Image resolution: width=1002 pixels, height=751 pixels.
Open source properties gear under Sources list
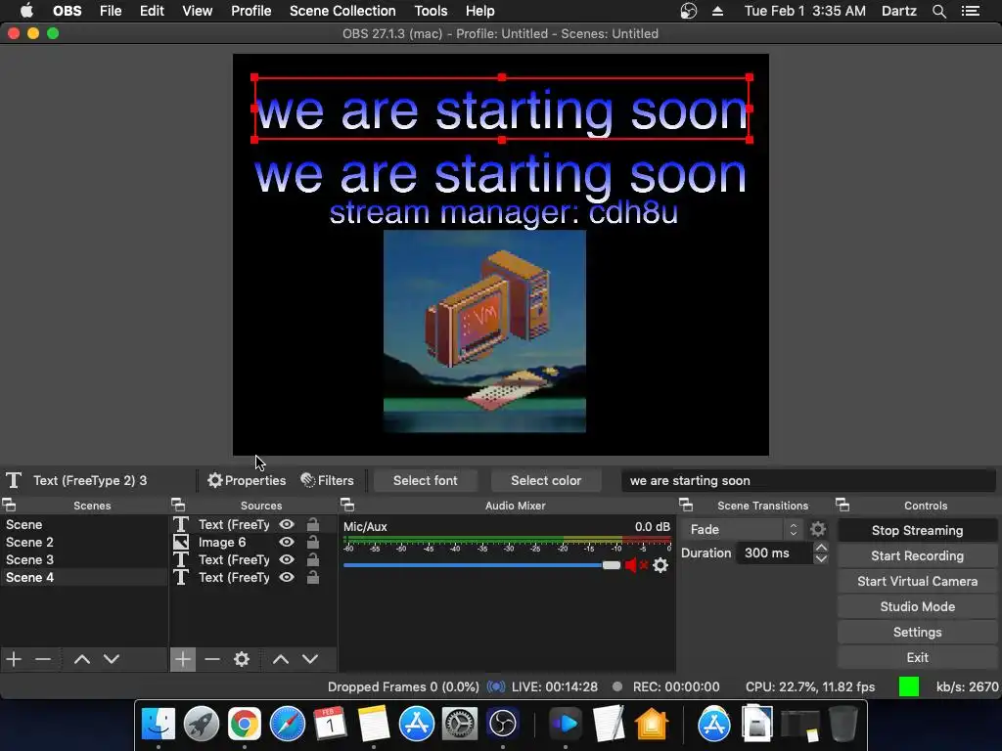[x=242, y=659]
